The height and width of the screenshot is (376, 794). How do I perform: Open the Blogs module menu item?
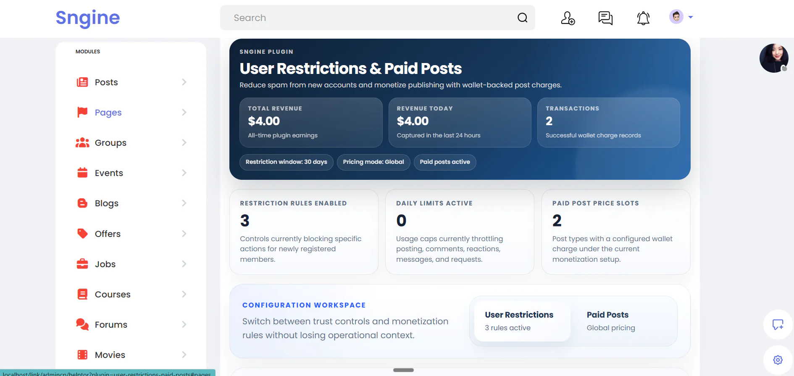pyautogui.click(x=131, y=203)
